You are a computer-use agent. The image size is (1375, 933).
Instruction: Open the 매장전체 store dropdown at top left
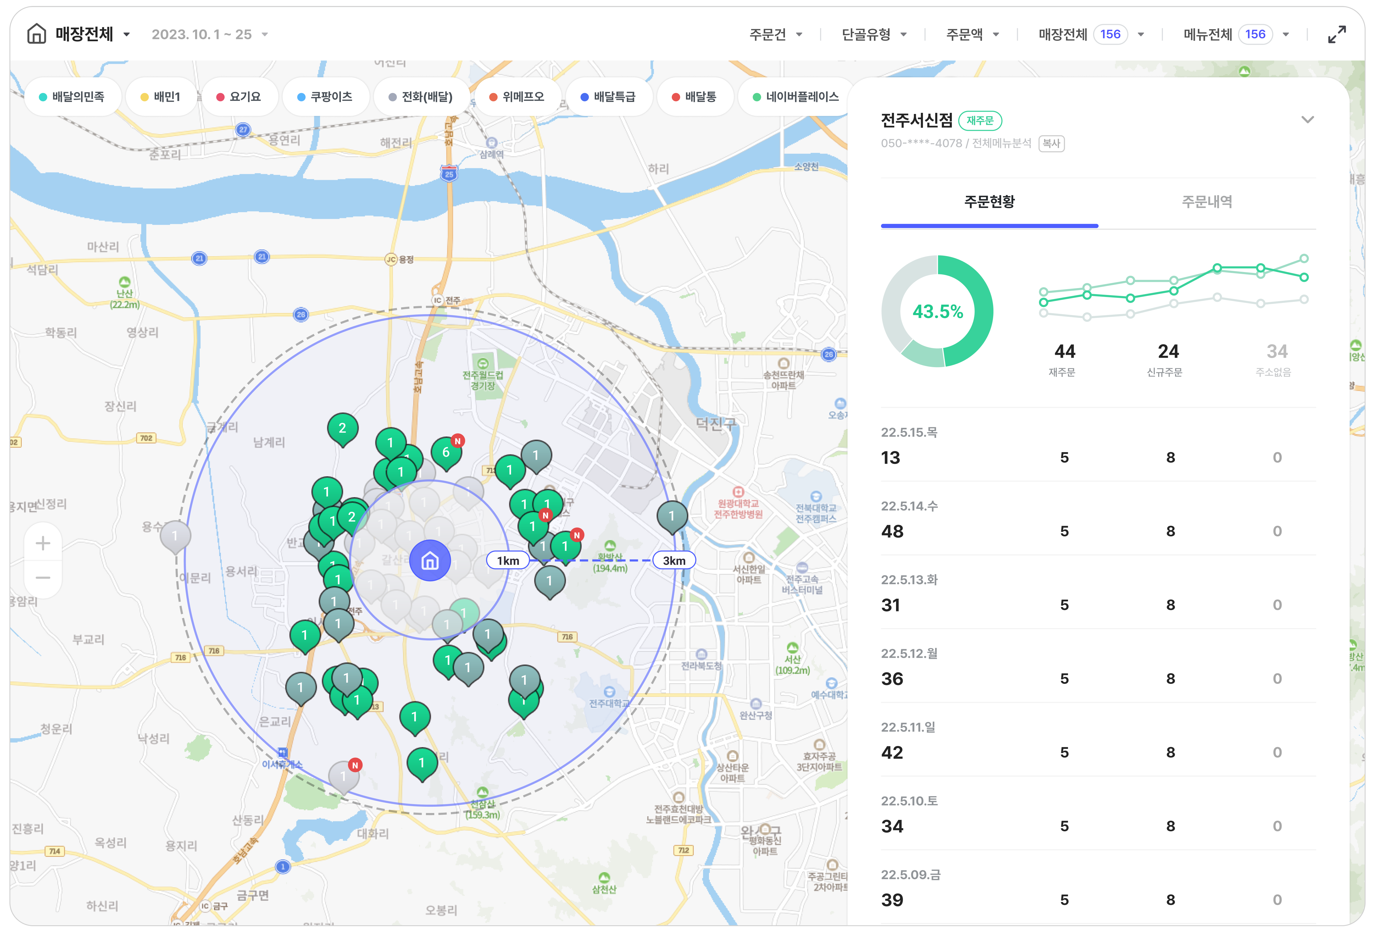tap(93, 34)
